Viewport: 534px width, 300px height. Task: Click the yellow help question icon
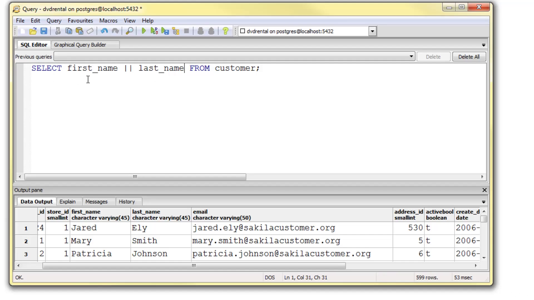pyautogui.click(x=225, y=31)
